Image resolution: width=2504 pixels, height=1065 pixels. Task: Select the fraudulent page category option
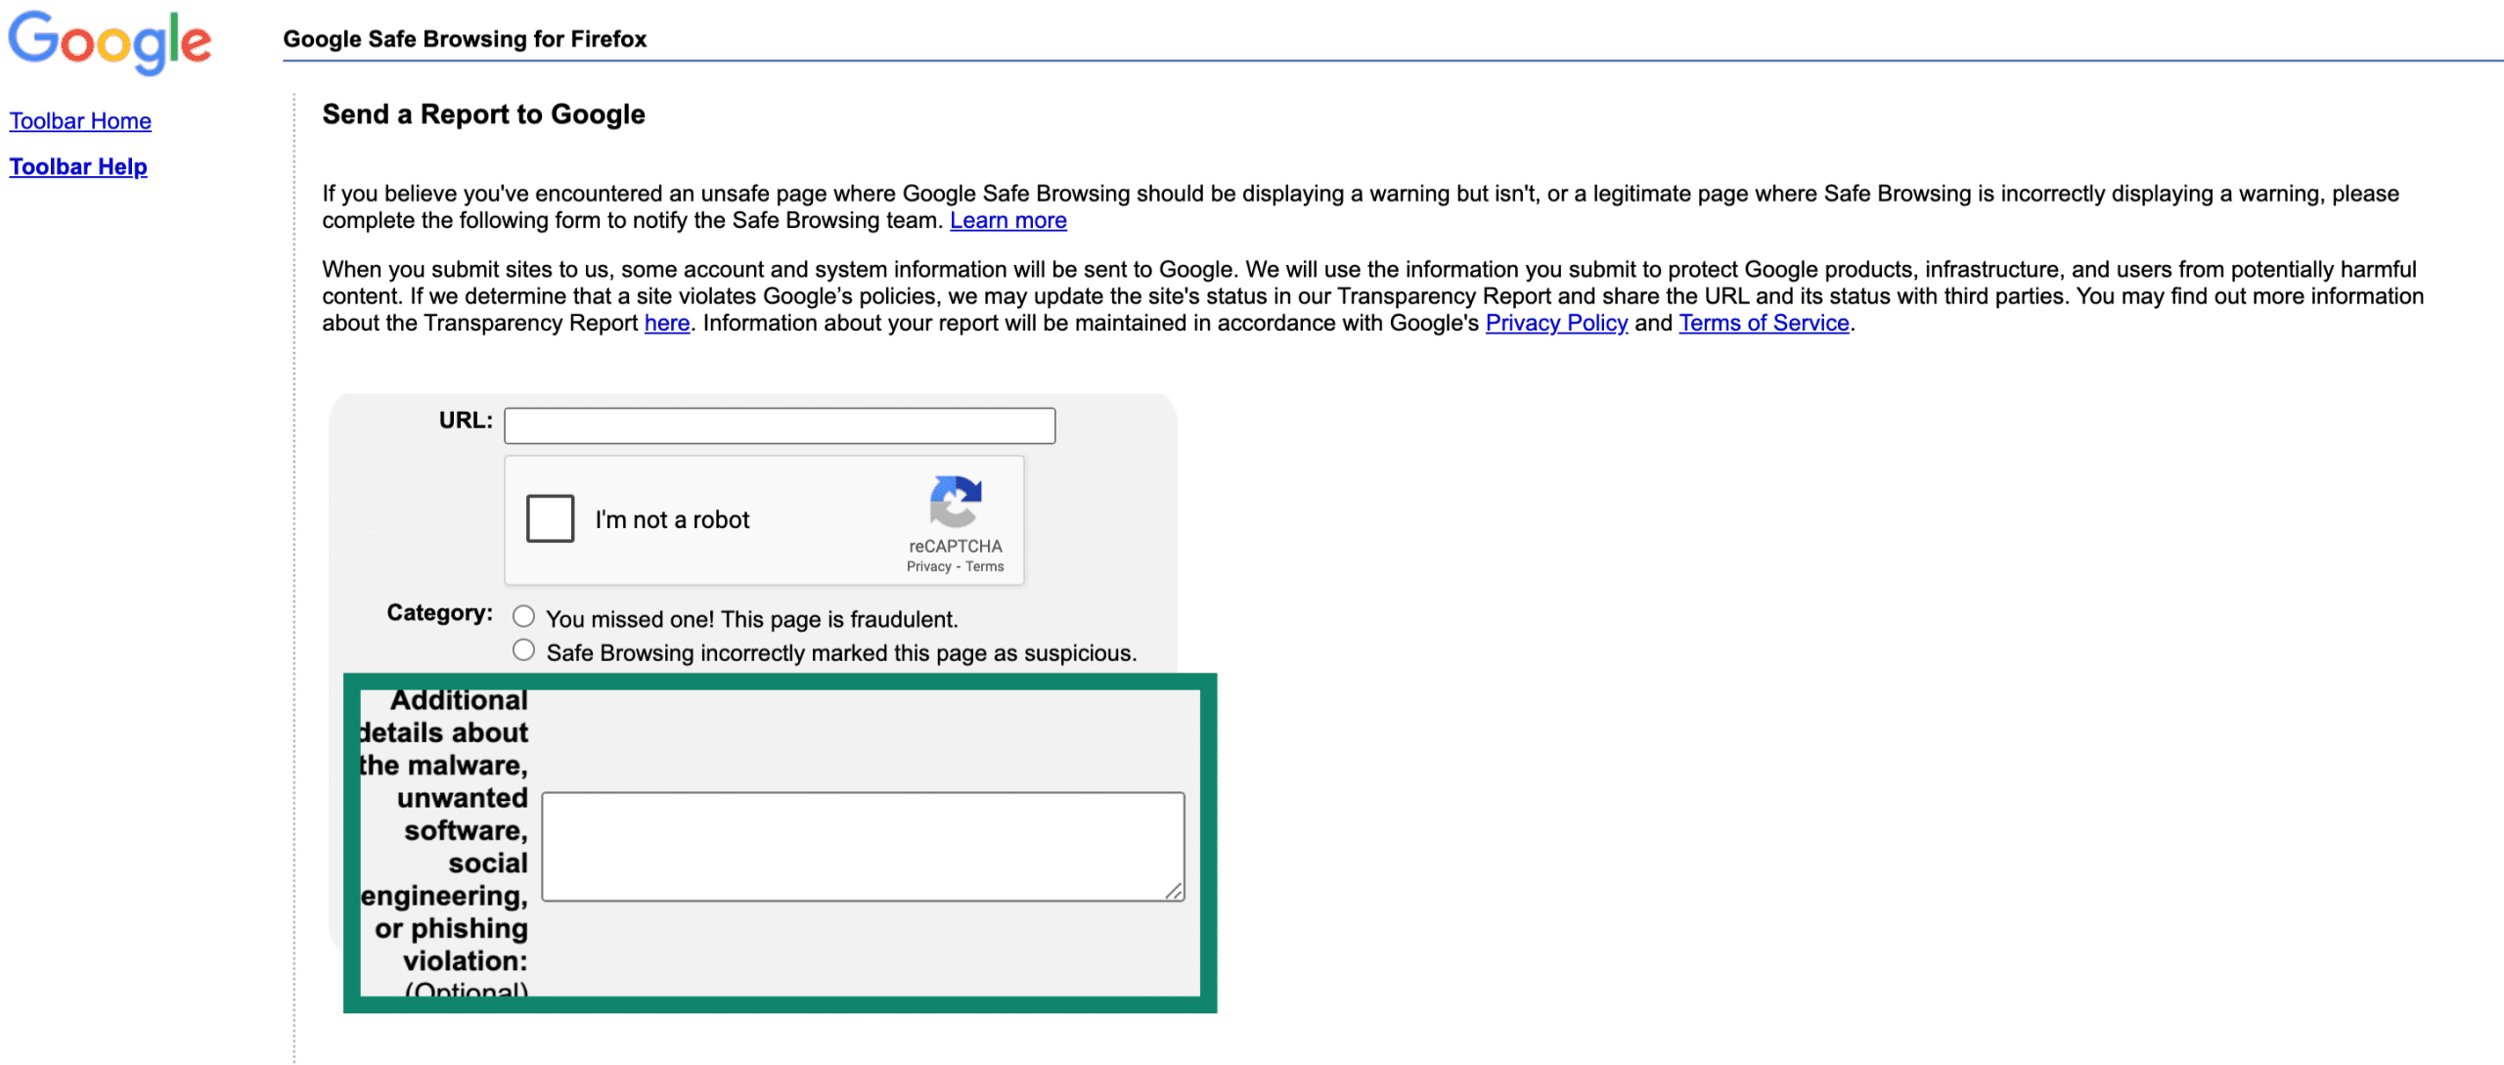pyautogui.click(x=524, y=615)
